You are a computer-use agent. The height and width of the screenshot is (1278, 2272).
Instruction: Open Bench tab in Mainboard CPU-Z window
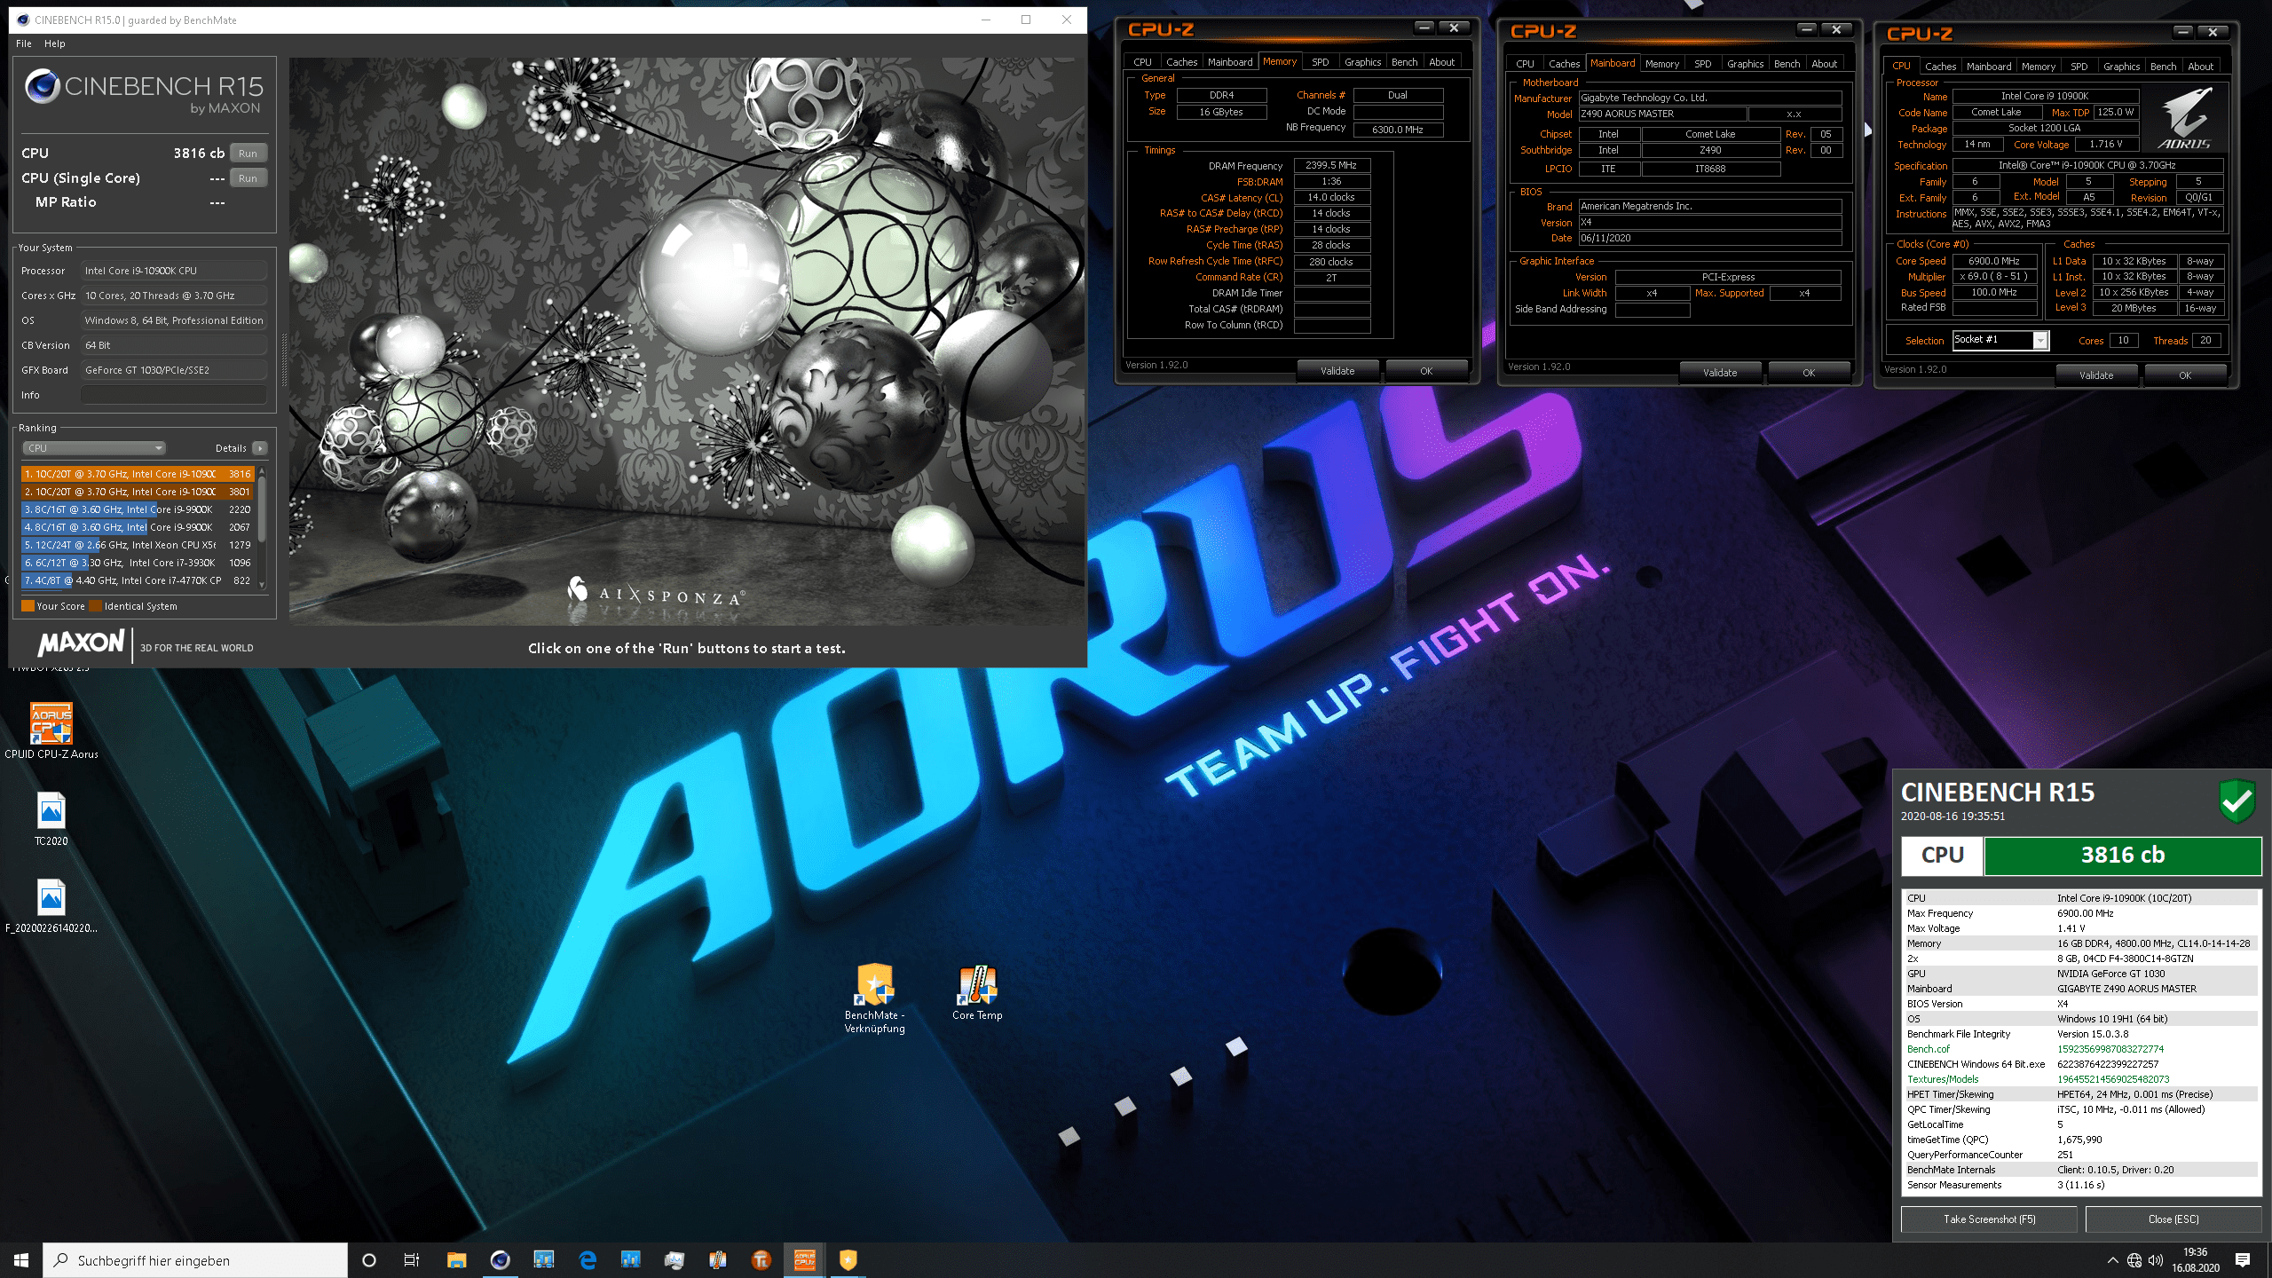[1787, 64]
